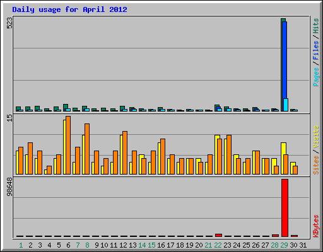
Task: Click the KBytes legend label
Action: pyautogui.click(x=316, y=226)
